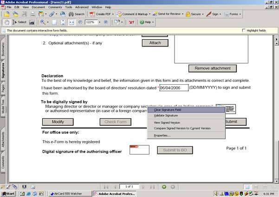Screen dimensions: 279x197
Task: Select Validate Signature in context menu
Action: click(166, 115)
